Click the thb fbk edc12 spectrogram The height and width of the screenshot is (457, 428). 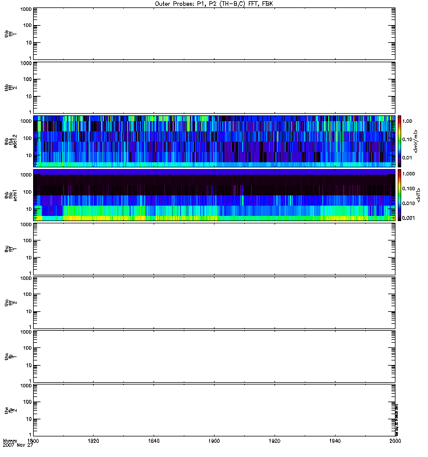coord(214,141)
